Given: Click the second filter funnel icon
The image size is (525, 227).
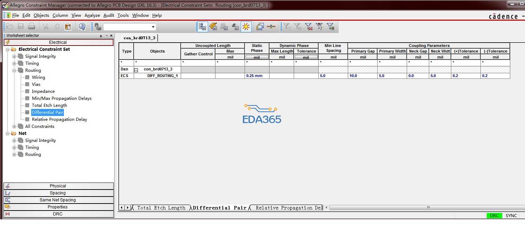Looking at the screenshot, I should pyautogui.click(x=298, y=27).
